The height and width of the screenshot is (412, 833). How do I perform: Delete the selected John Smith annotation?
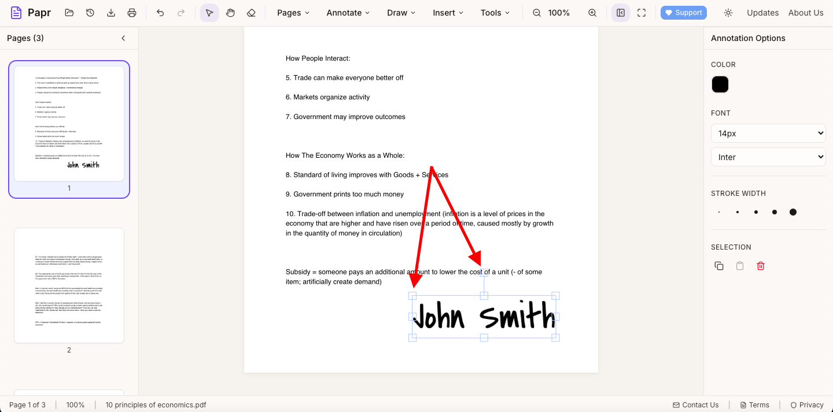pos(761,265)
